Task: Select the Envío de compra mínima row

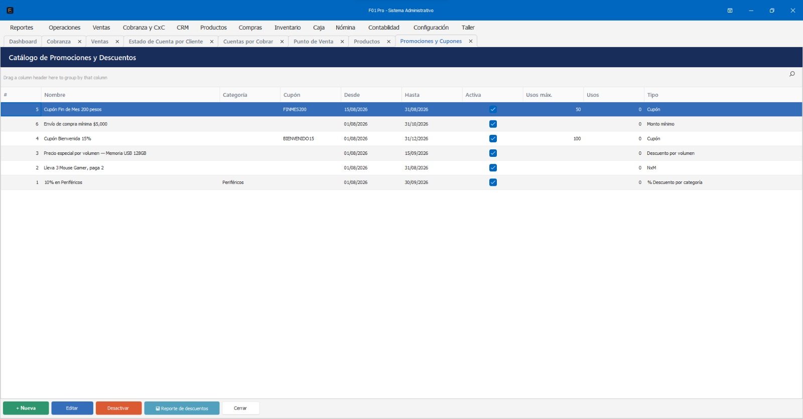Action: coord(401,124)
